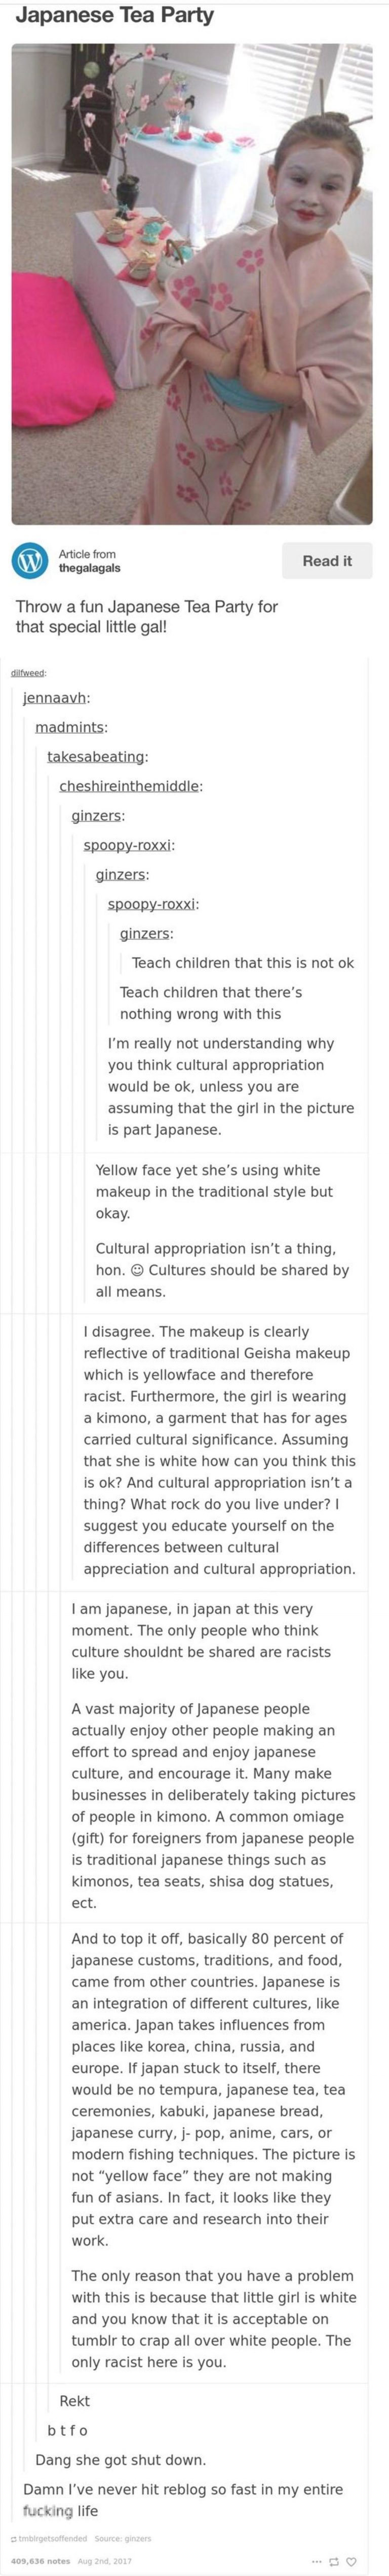Click the WordPress logo icon
This screenshot has width=389, height=2576.
30,560
